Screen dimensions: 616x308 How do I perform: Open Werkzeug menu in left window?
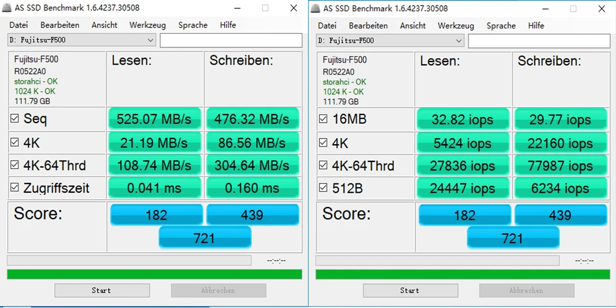pyautogui.click(x=148, y=25)
